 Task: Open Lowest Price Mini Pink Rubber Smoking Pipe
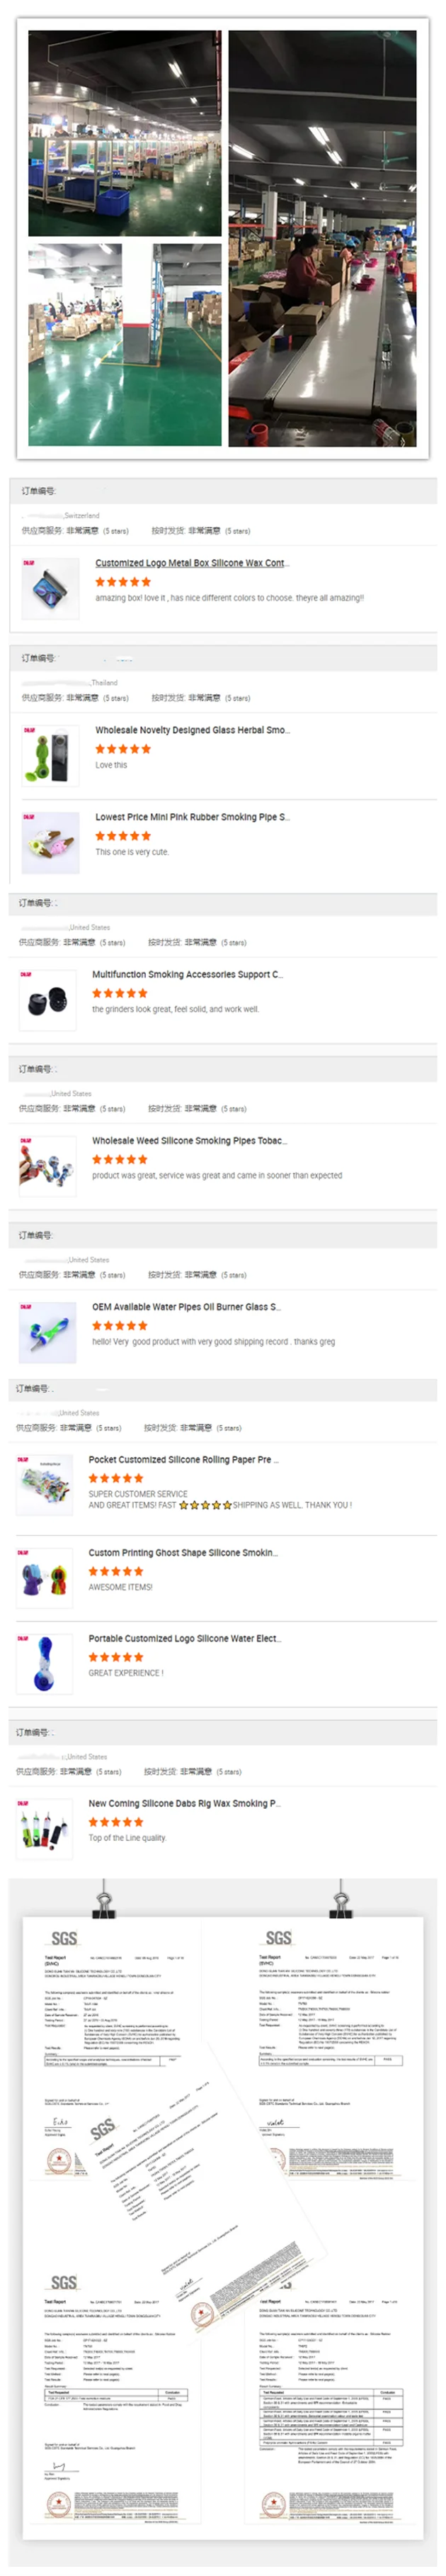pos(192,817)
